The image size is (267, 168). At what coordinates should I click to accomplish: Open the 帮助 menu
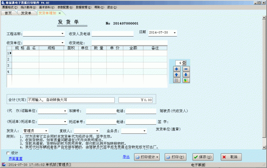pos(99,7)
